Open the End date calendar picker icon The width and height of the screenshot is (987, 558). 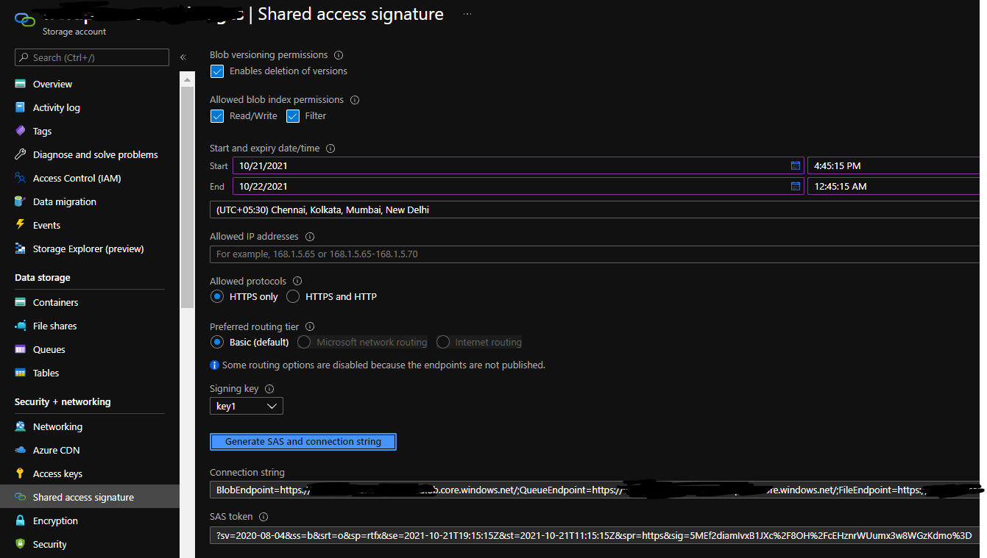(795, 186)
